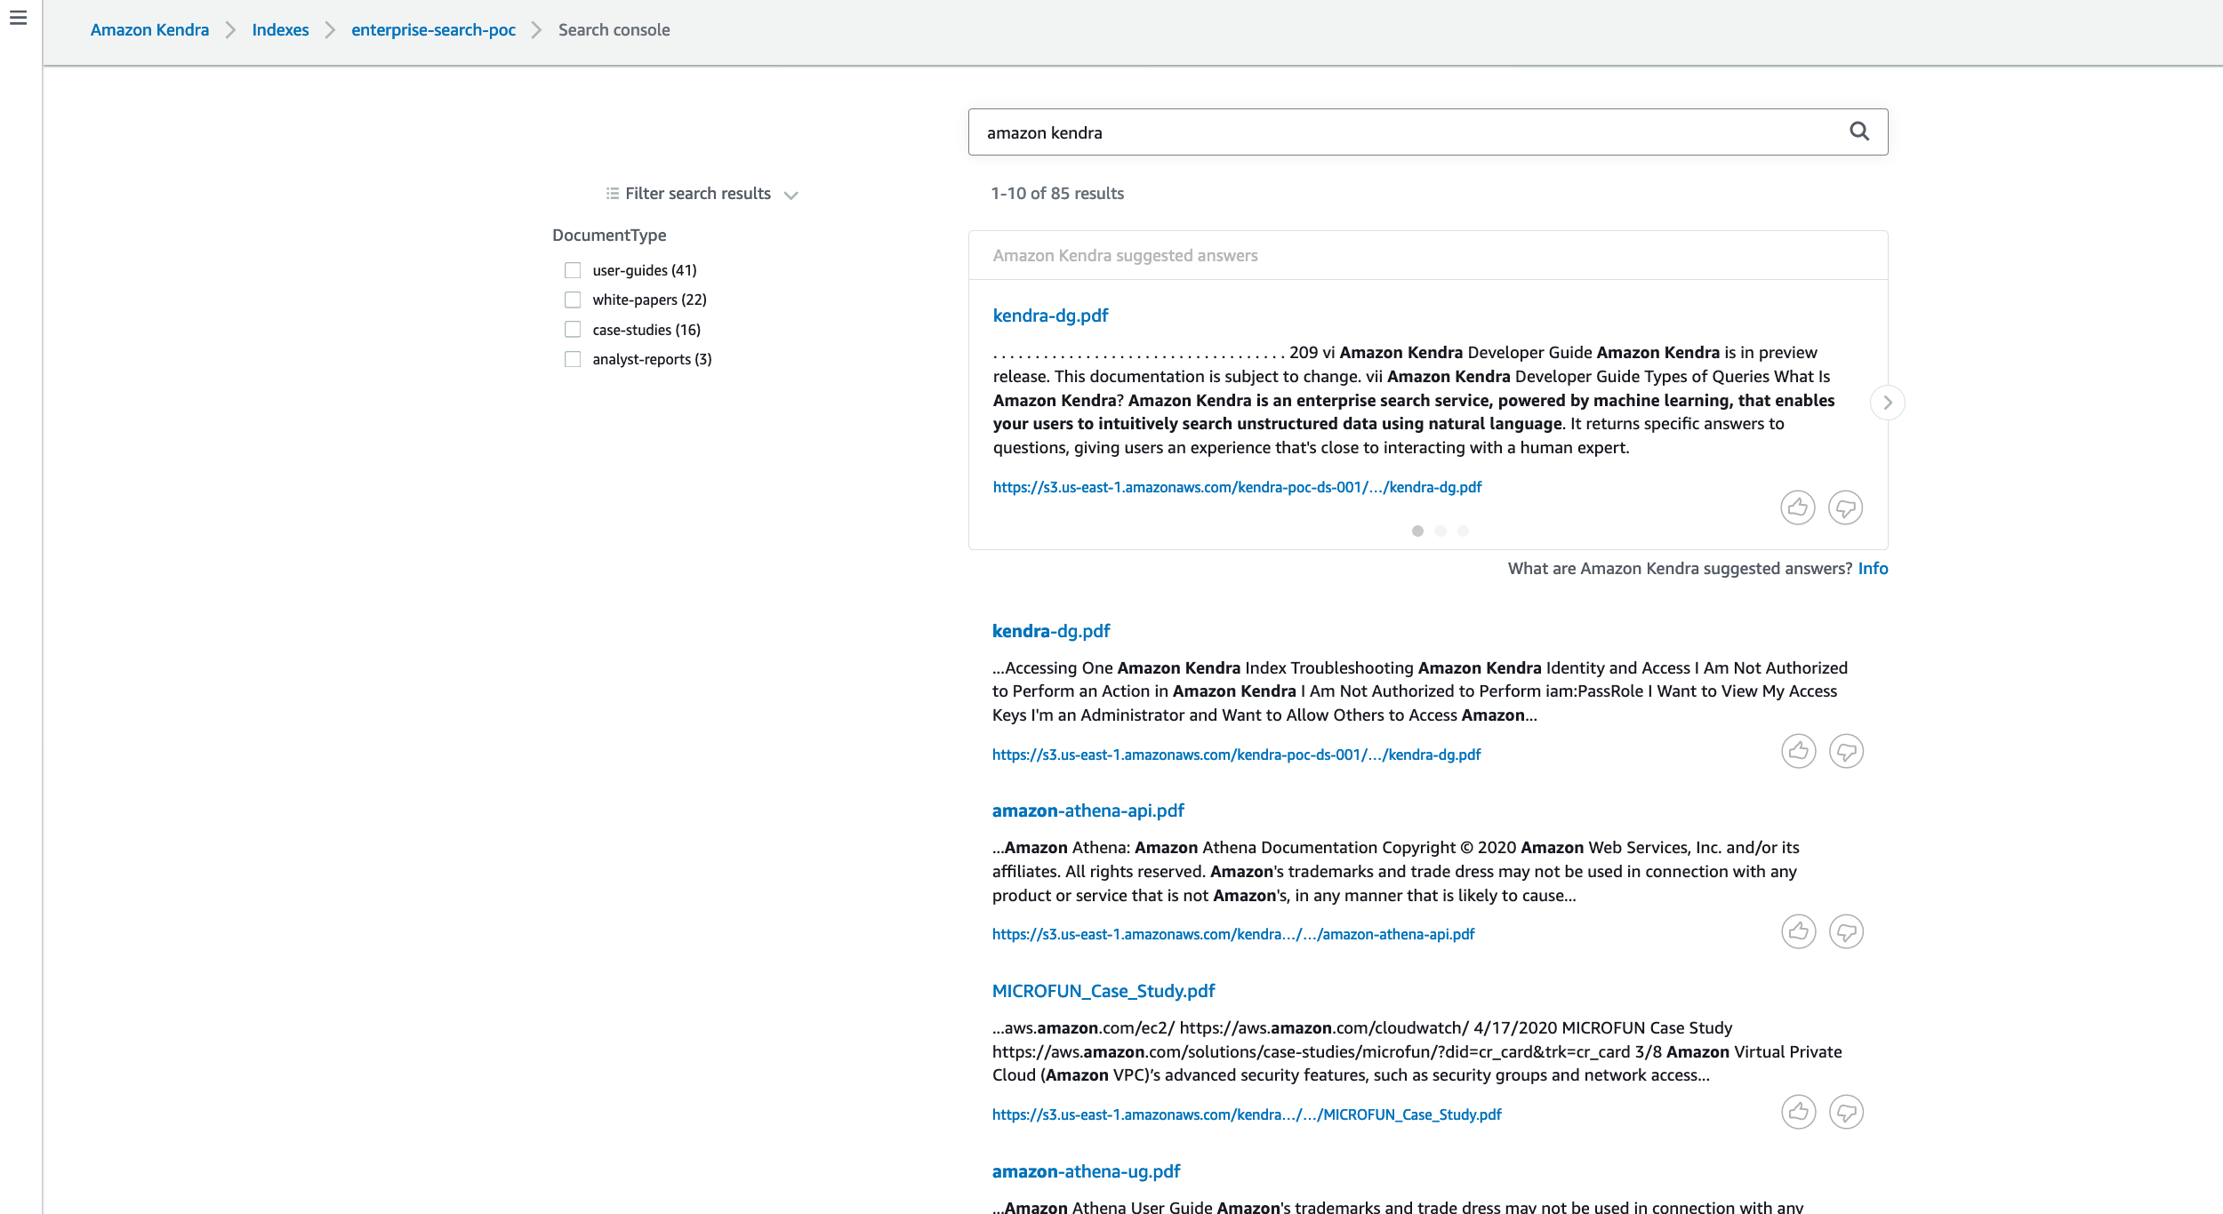Open amazon-athena-api.pdf S3 URL

coord(1233,934)
